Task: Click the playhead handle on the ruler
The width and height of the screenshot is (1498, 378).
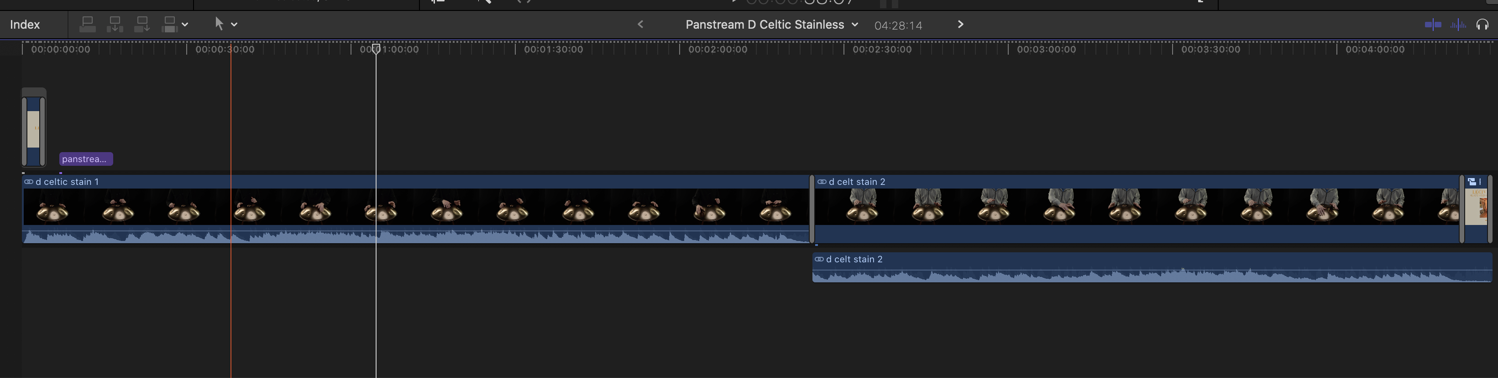Action: pos(376,49)
